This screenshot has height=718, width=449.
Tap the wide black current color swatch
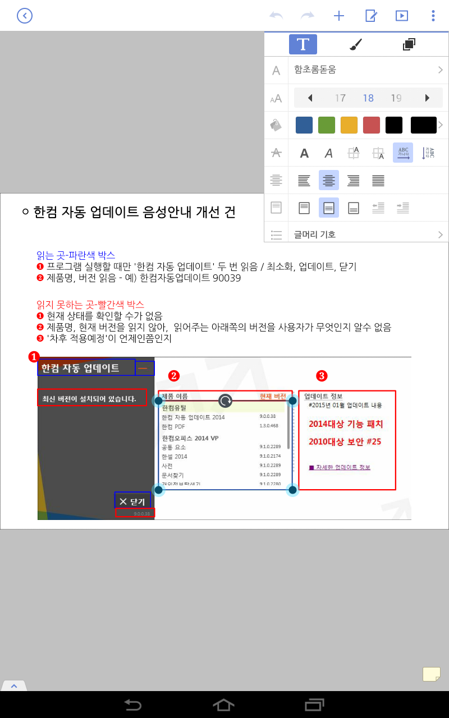[x=424, y=125]
